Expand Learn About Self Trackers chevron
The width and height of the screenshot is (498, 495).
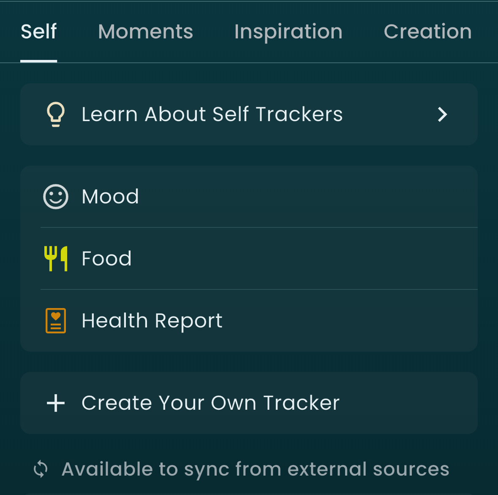coord(442,114)
